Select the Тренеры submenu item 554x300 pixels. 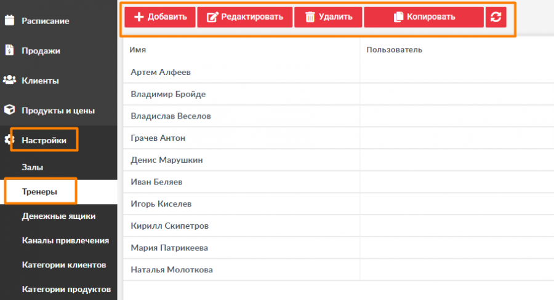click(x=39, y=191)
